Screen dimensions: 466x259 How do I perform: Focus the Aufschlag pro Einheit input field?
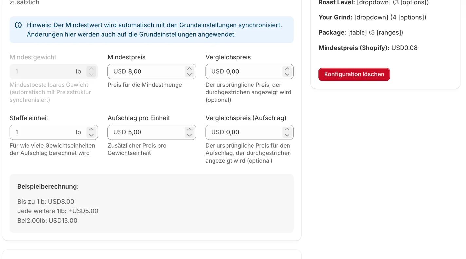pos(152,132)
